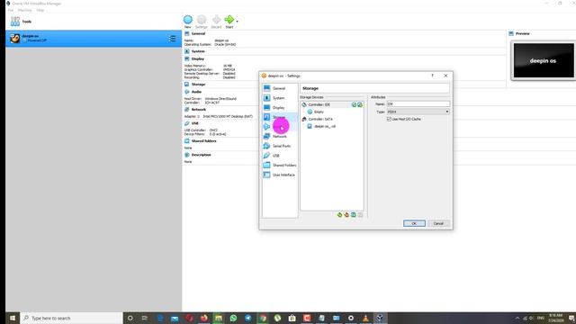Click Discard toolbar icon

(x=216, y=22)
